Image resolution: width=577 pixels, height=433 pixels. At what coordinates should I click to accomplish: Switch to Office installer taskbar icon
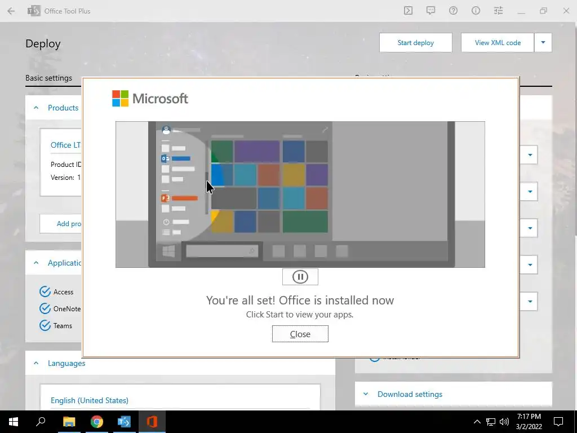152,422
